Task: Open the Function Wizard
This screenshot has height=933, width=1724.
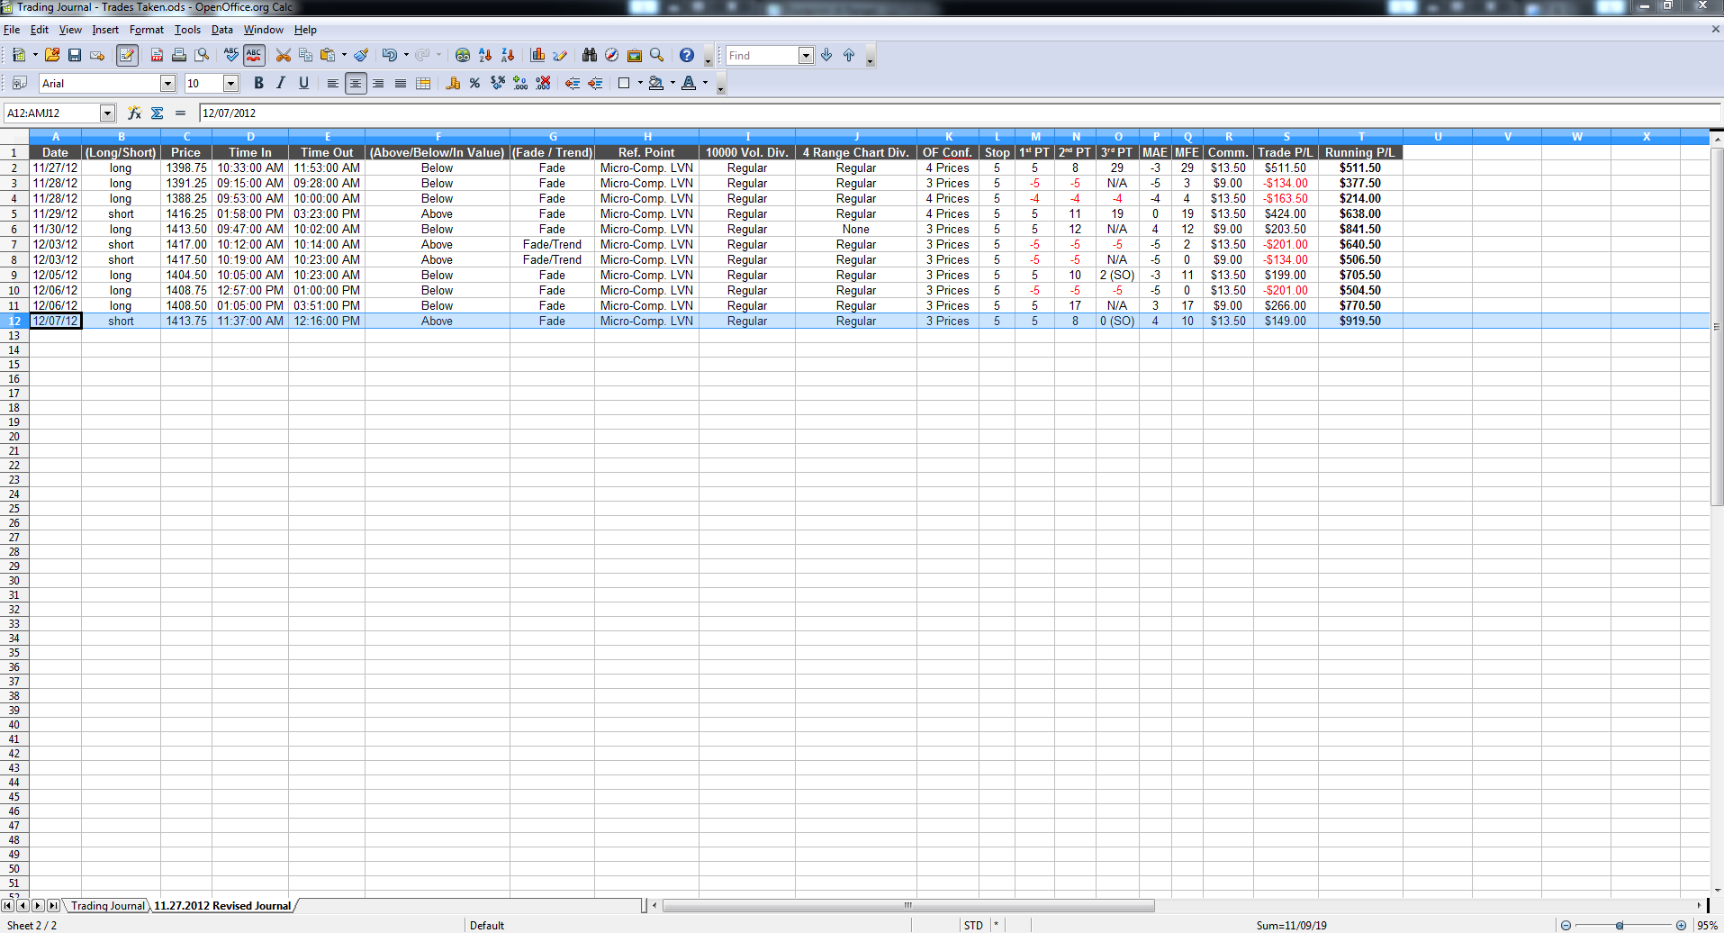Action: pos(134,113)
